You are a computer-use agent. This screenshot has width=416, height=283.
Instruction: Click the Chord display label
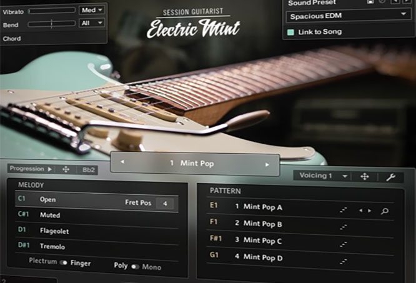coord(12,39)
